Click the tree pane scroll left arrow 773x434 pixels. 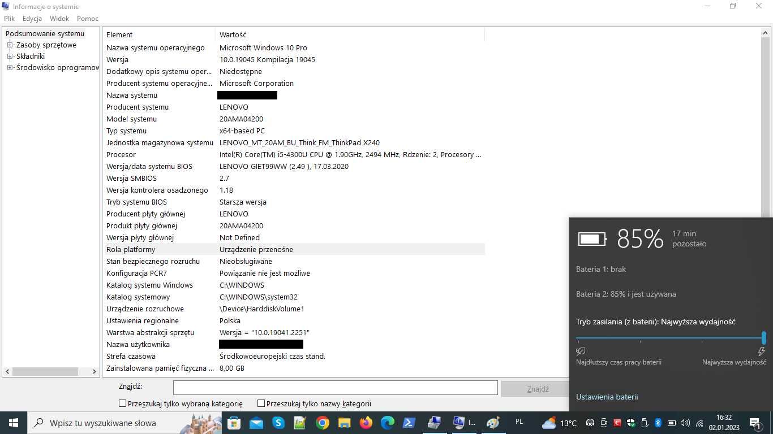(x=7, y=371)
